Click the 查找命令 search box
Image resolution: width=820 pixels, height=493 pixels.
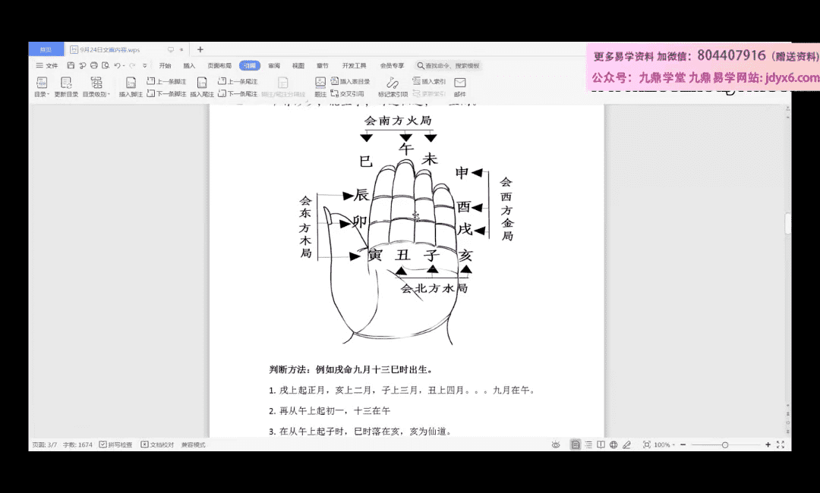[x=448, y=65]
